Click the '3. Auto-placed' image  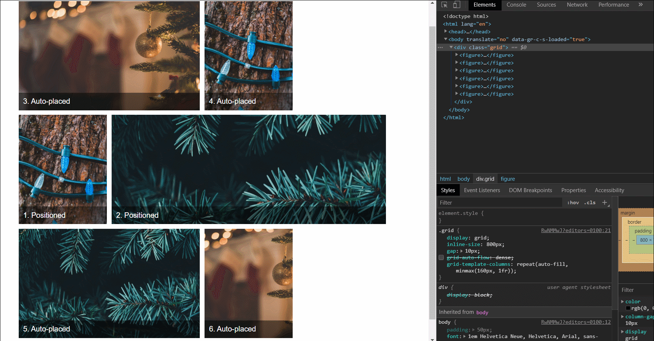(x=109, y=55)
